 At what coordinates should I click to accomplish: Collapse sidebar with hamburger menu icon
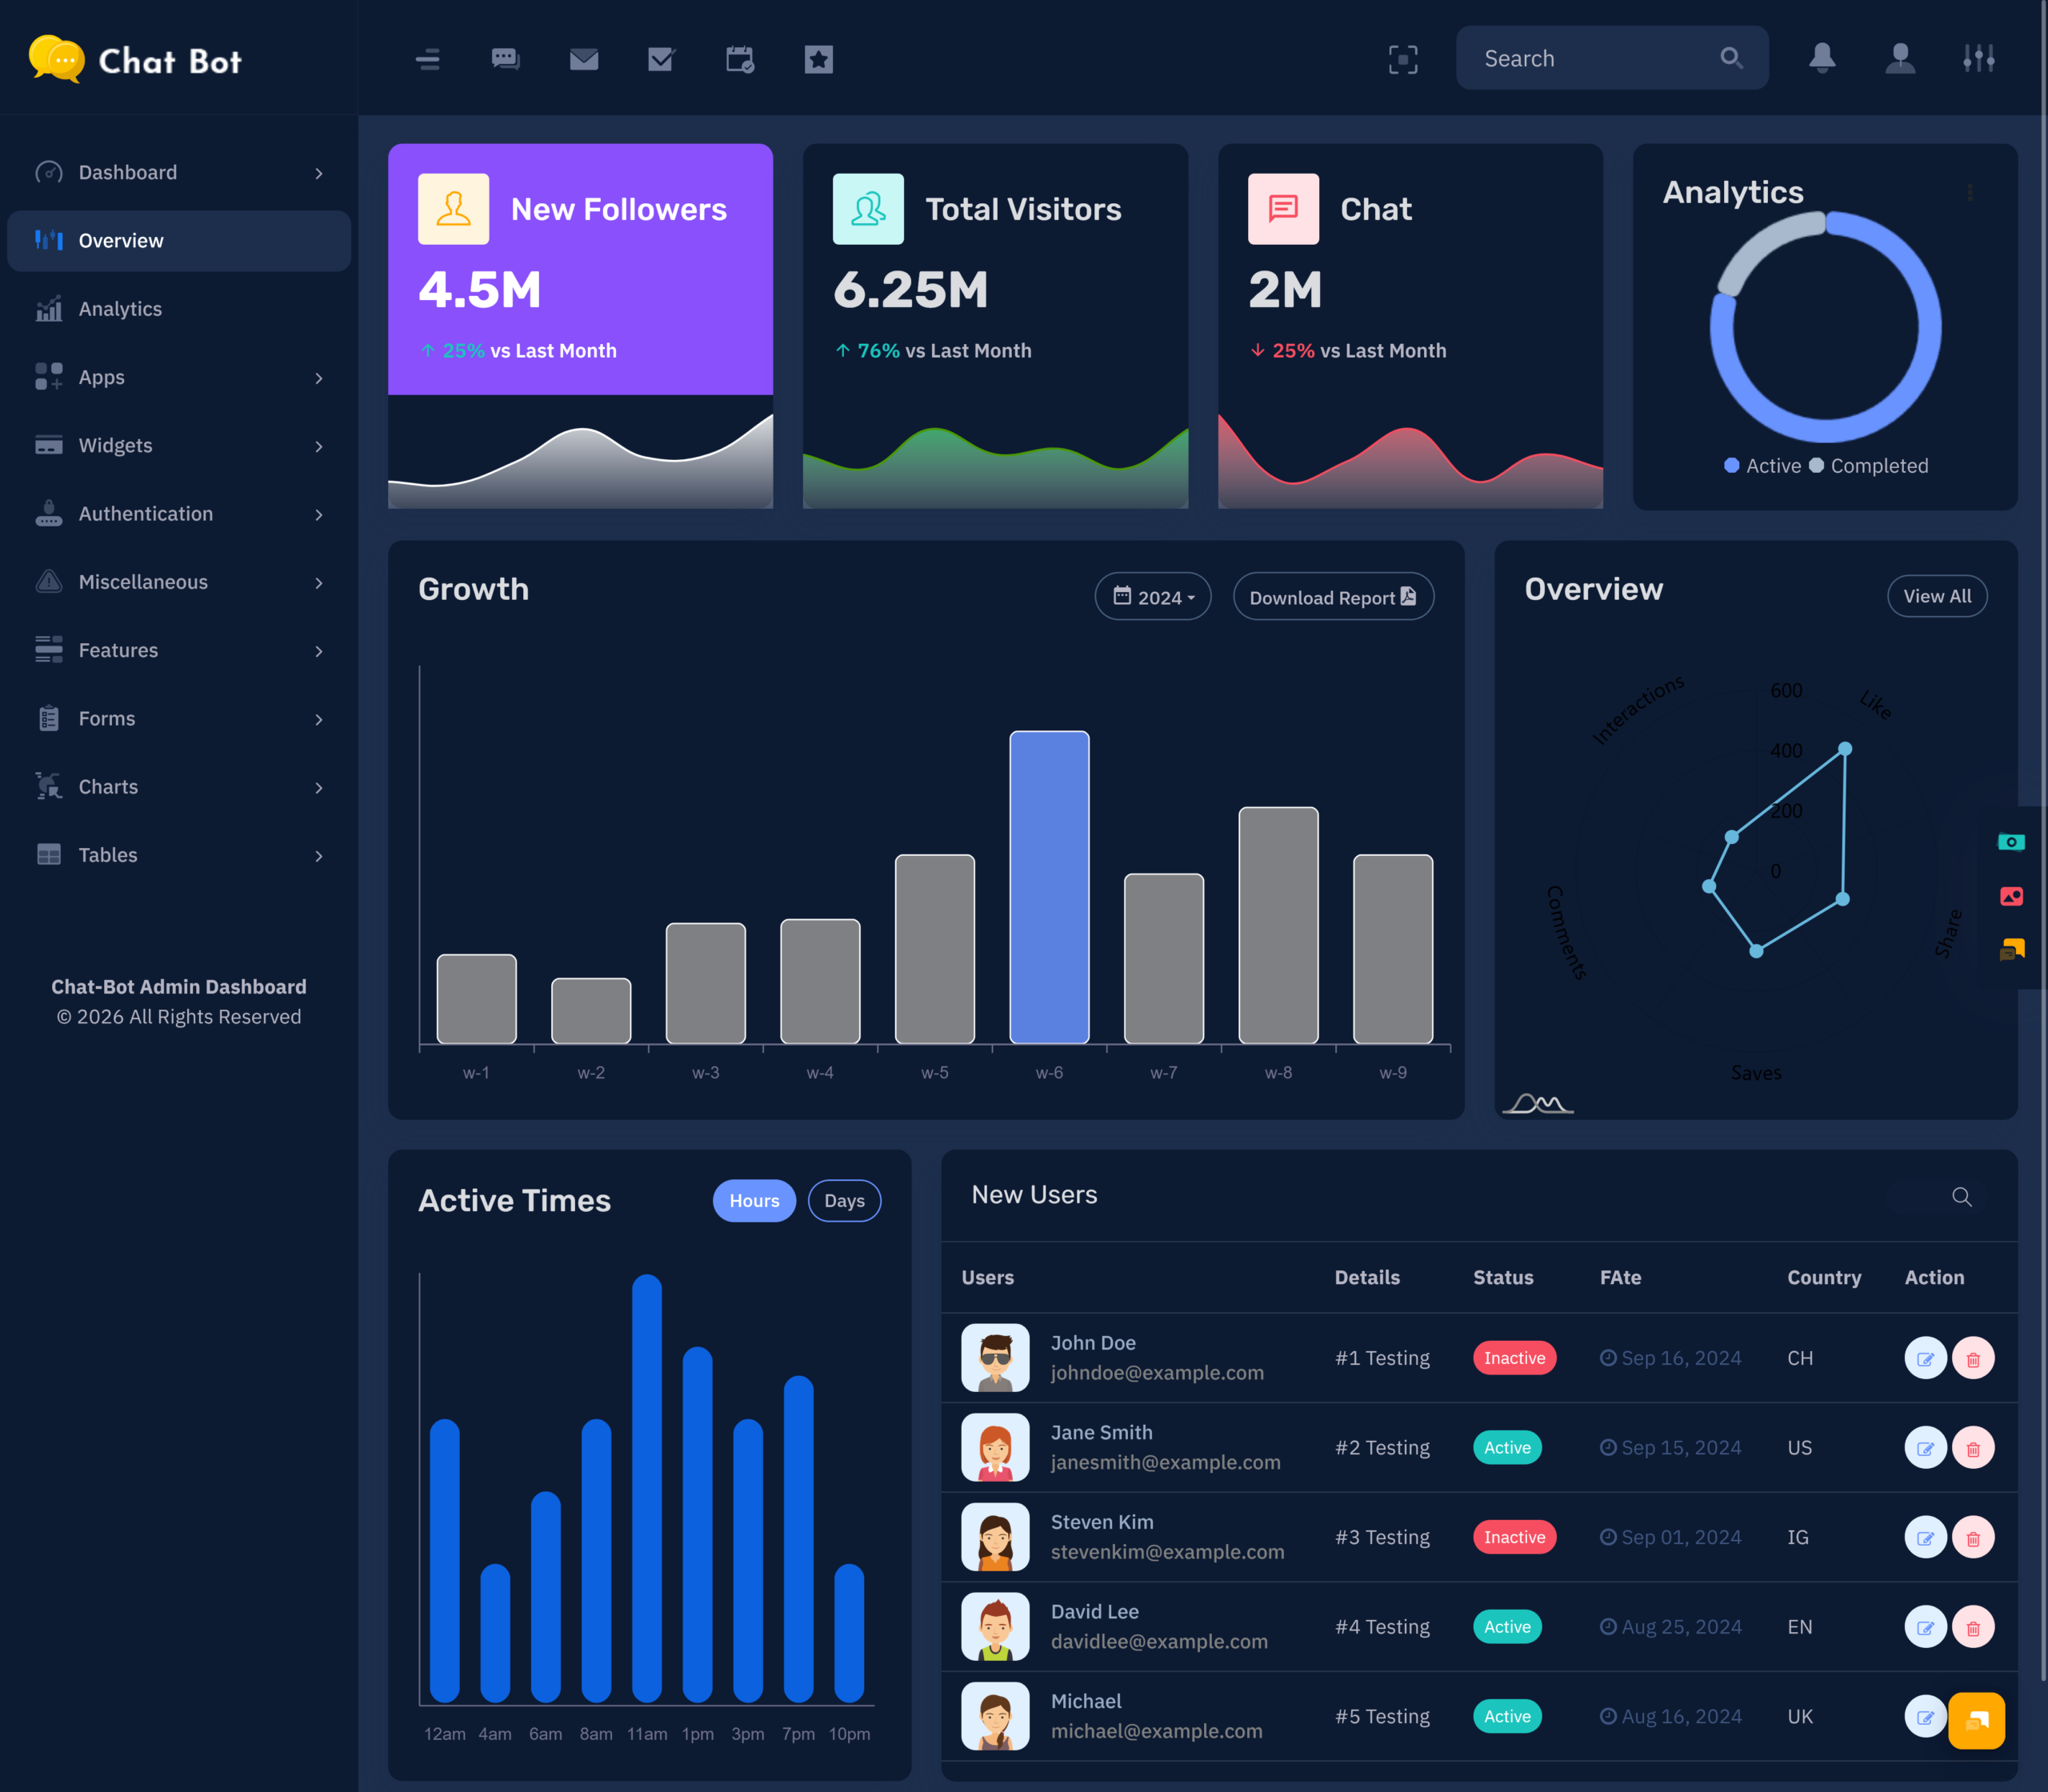pyautogui.click(x=427, y=59)
